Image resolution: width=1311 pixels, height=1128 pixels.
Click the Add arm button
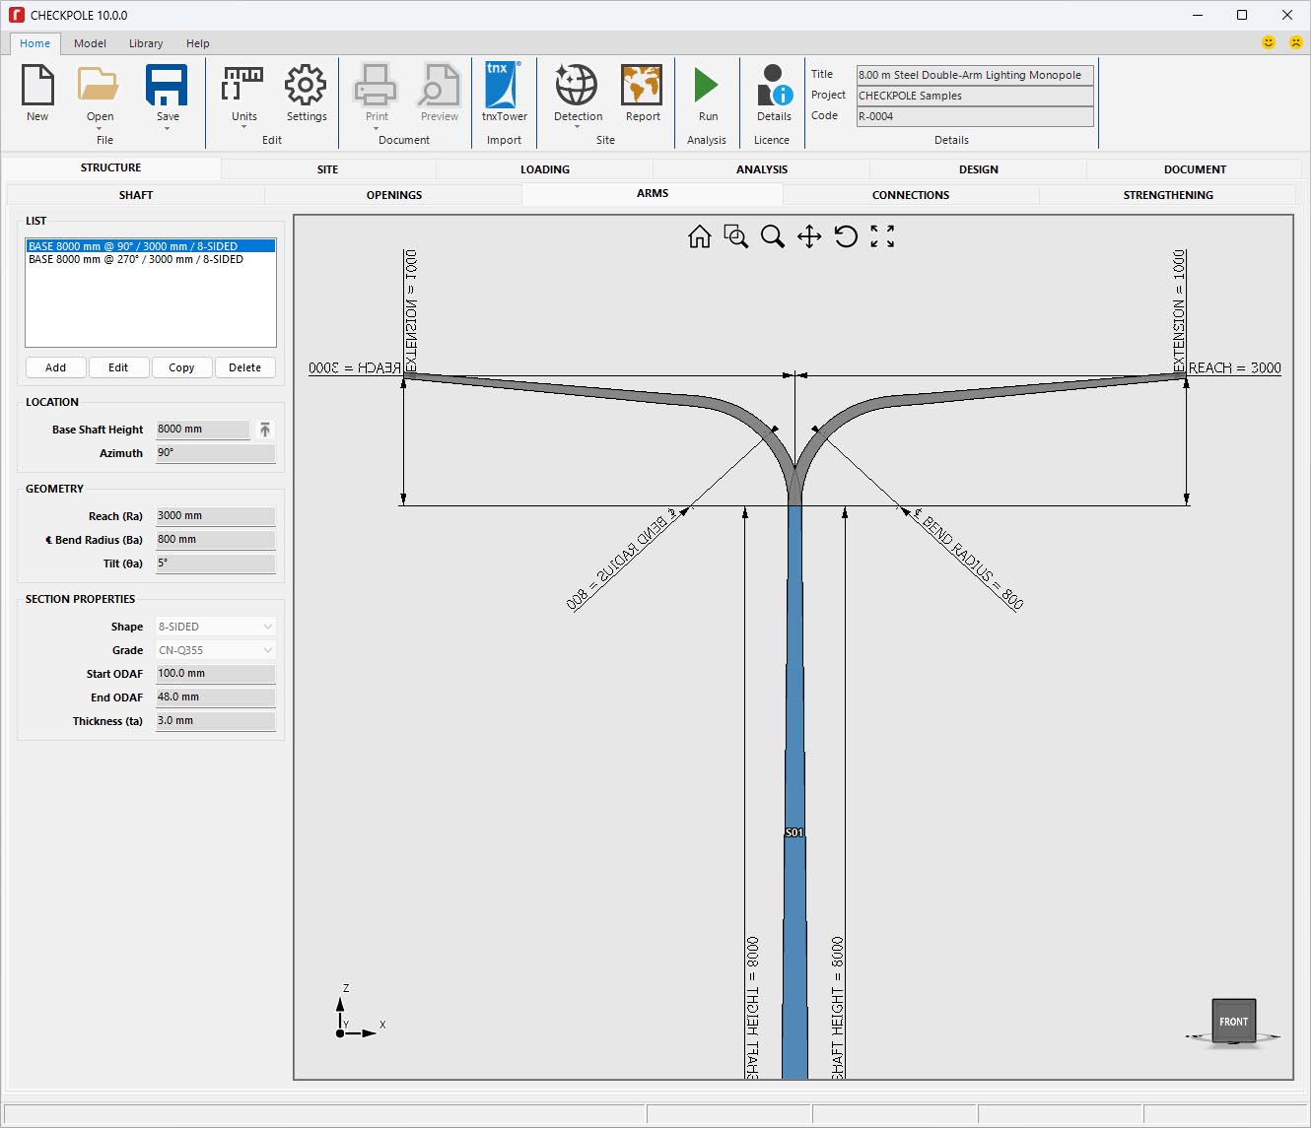click(56, 367)
